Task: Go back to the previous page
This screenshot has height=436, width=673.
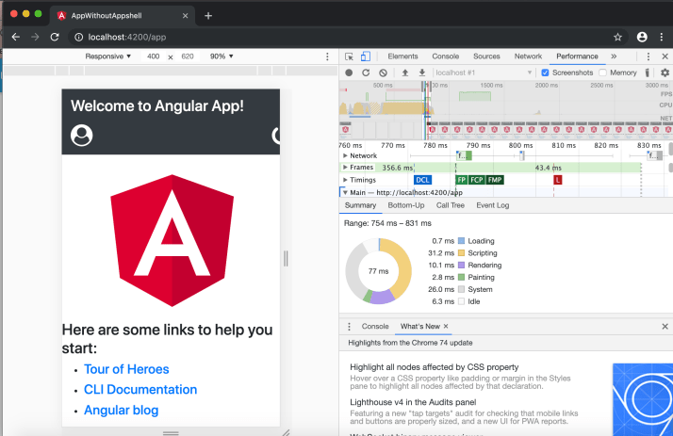Action: point(16,38)
